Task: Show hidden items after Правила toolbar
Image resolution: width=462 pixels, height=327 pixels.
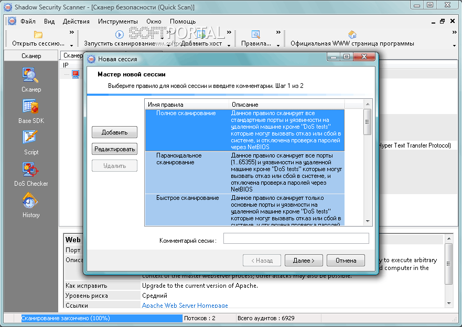Action: click(278, 32)
